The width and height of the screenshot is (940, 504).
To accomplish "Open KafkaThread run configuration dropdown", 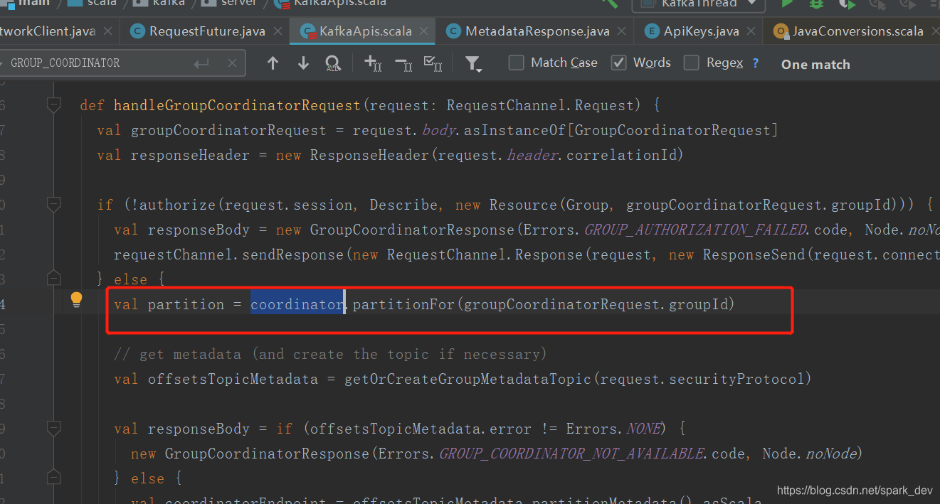I will click(x=698, y=4).
